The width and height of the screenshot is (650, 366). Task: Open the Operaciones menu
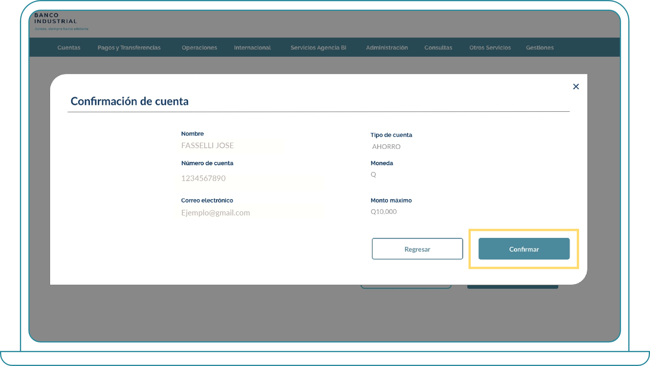(199, 48)
